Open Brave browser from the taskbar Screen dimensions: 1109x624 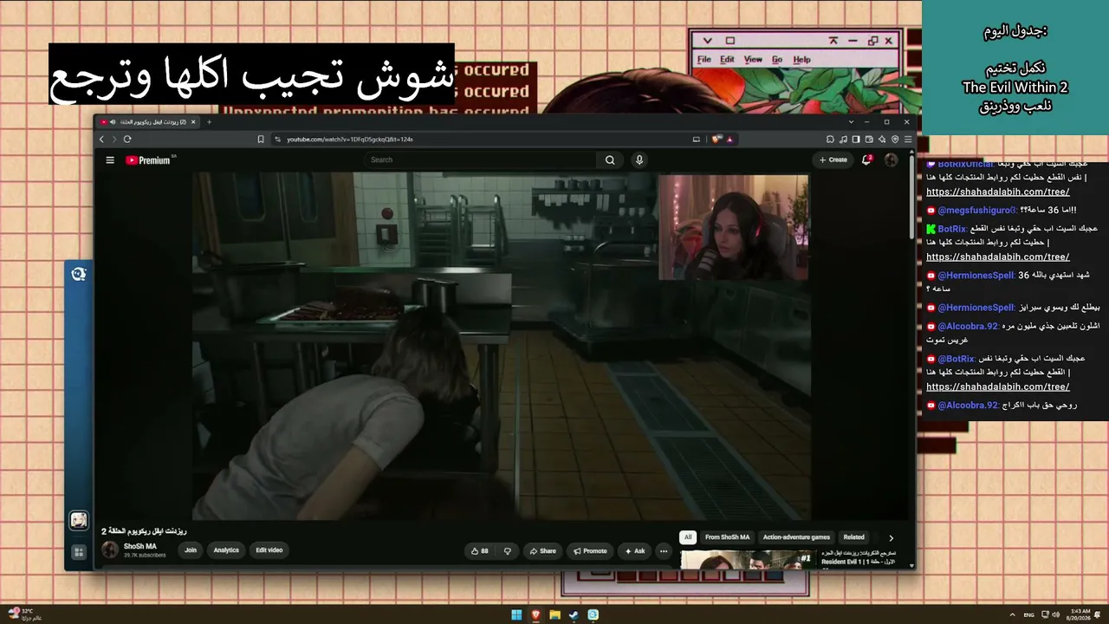[x=535, y=615]
